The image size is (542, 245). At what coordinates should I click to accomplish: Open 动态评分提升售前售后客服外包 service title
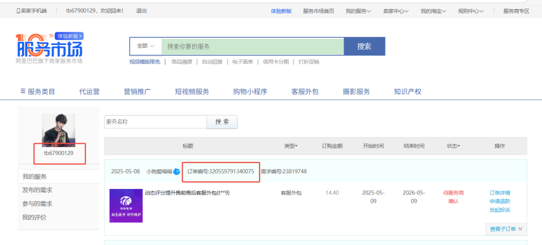(187, 193)
